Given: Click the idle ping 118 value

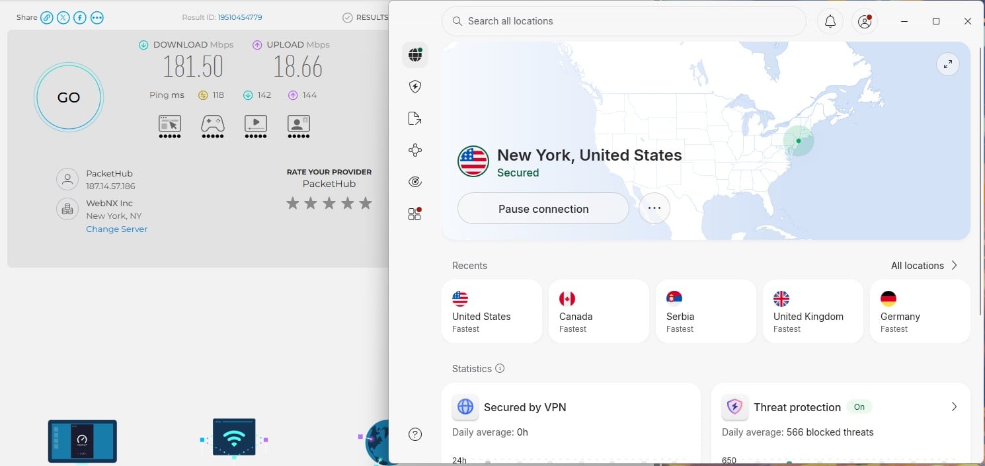Looking at the screenshot, I should tap(217, 95).
